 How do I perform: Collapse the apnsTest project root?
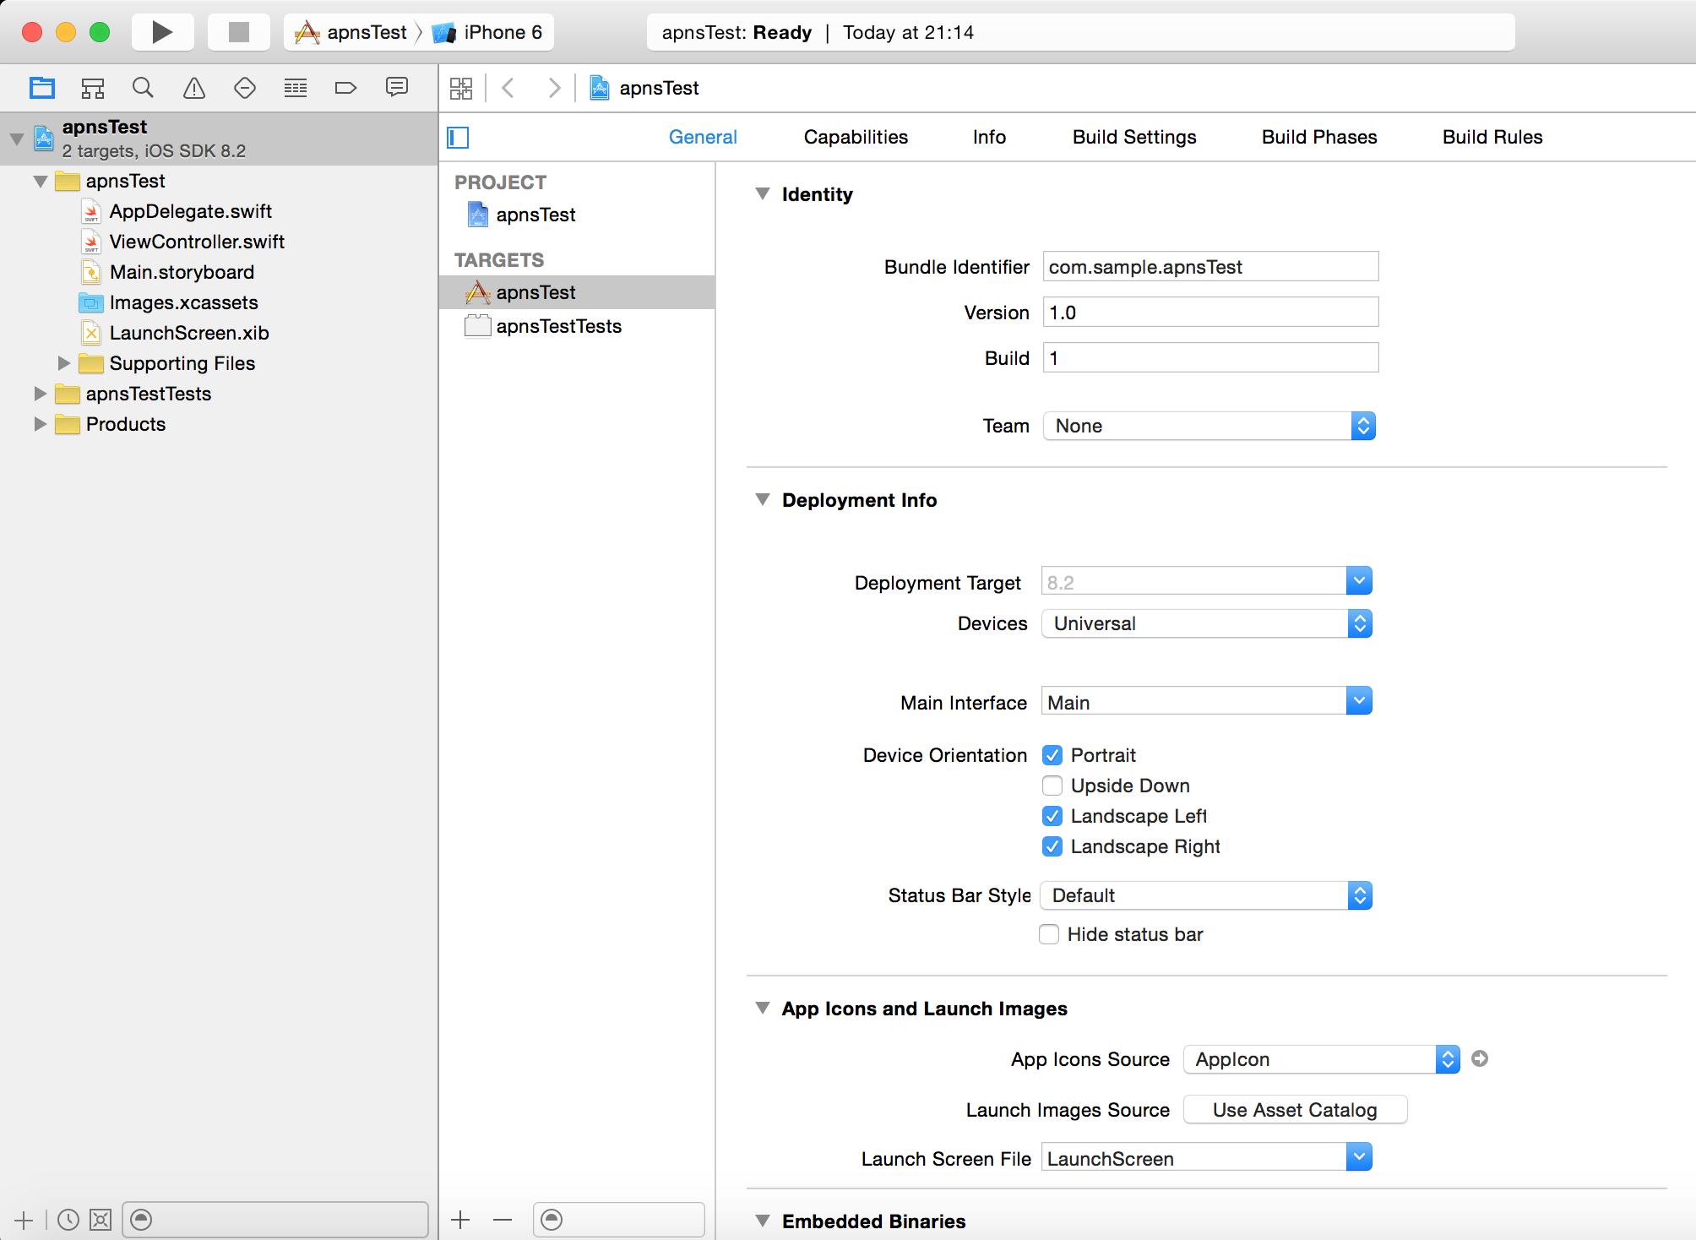(17, 139)
